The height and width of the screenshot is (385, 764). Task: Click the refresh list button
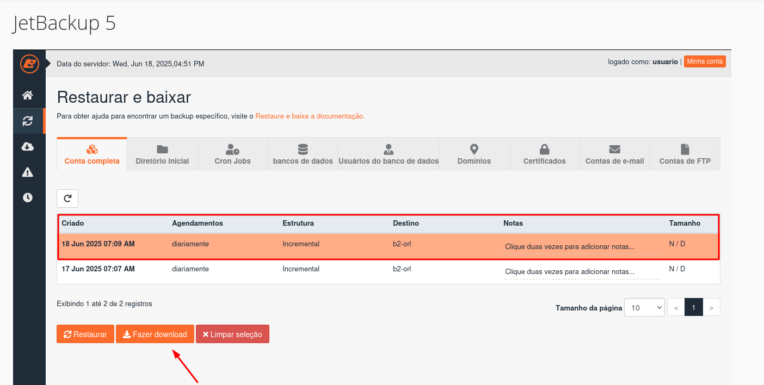[67, 198]
